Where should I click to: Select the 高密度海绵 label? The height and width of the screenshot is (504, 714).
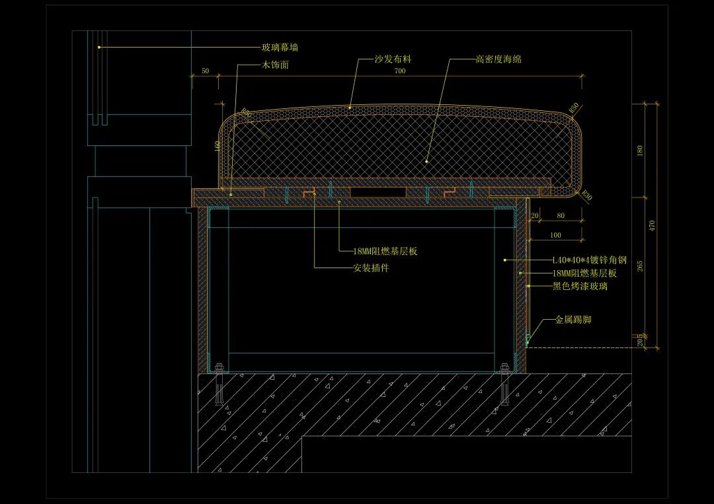click(x=498, y=59)
